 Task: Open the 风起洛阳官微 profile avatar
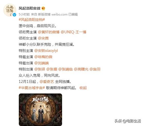click(10, 10)
